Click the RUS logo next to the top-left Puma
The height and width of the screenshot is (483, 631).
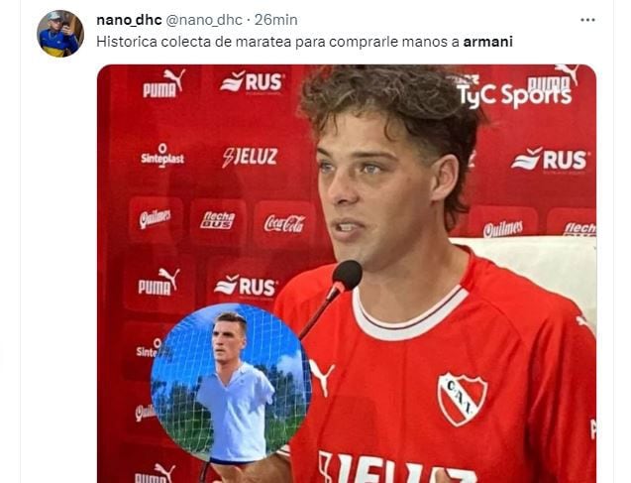pyautogui.click(x=252, y=81)
